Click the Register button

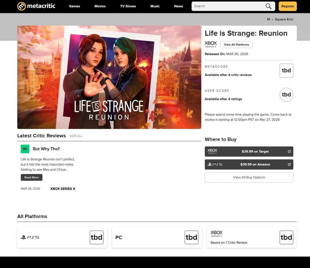288,6
